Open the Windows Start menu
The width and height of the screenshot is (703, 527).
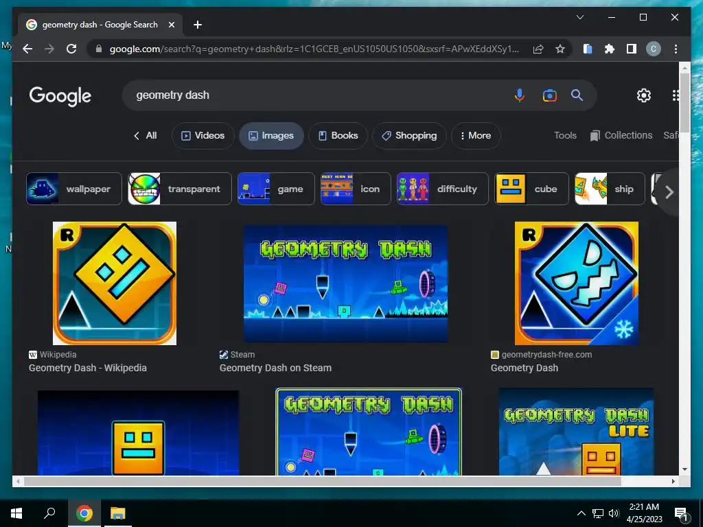[16, 513]
